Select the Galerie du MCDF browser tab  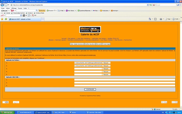(25, 19)
